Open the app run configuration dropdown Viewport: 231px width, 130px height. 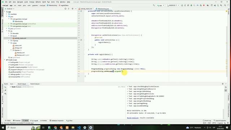tap(161, 5)
